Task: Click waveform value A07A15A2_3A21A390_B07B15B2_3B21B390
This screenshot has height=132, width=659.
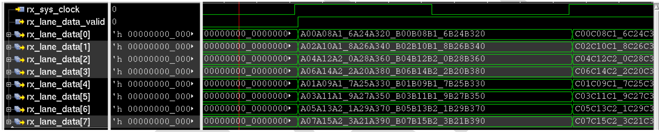Action: (393, 121)
